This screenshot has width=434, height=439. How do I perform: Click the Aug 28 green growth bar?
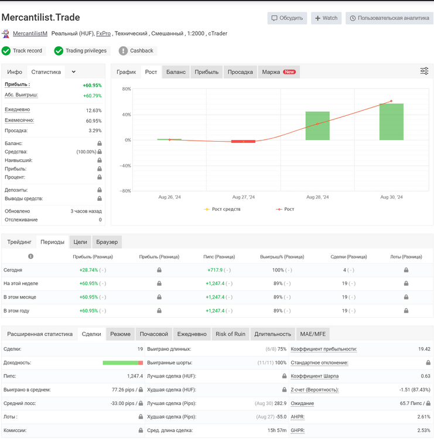317,126
